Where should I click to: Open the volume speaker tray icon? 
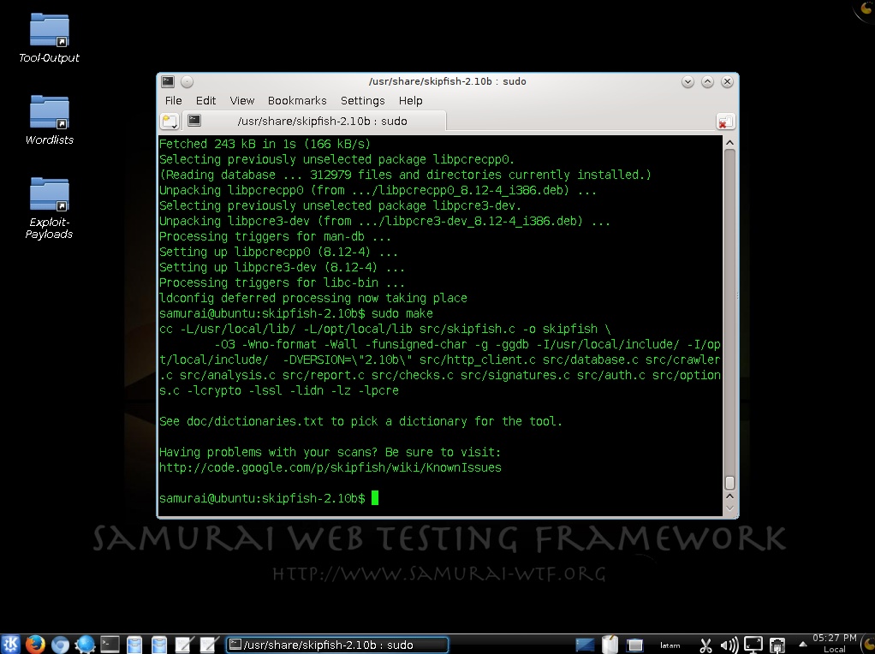point(729,645)
